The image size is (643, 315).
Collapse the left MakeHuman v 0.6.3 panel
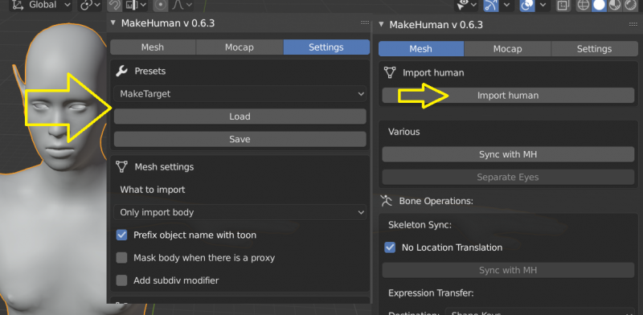[113, 23]
